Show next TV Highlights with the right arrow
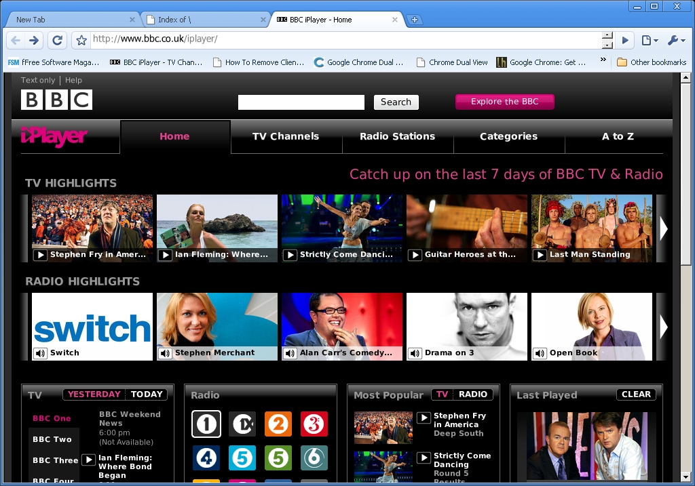This screenshot has height=486, width=695. click(x=663, y=228)
